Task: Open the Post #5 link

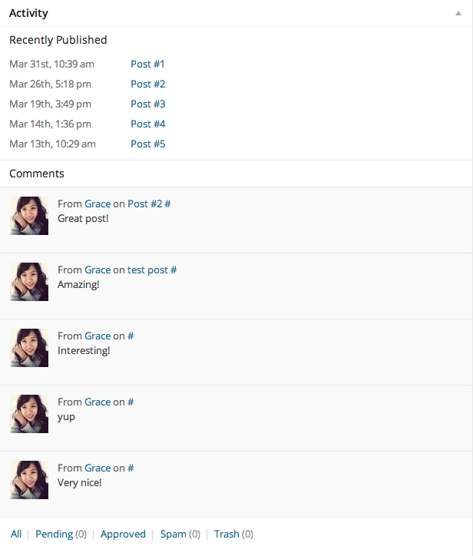Action: coord(147,144)
